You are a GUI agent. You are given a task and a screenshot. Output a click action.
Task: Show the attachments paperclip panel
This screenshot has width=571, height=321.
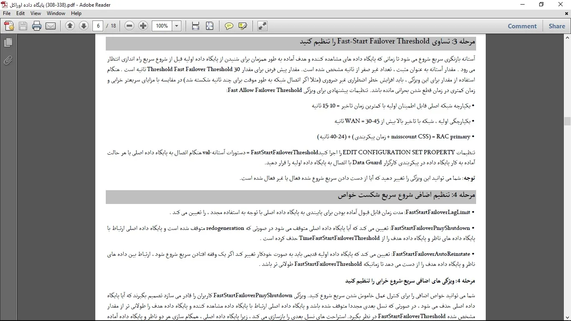(x=8, y=61)
